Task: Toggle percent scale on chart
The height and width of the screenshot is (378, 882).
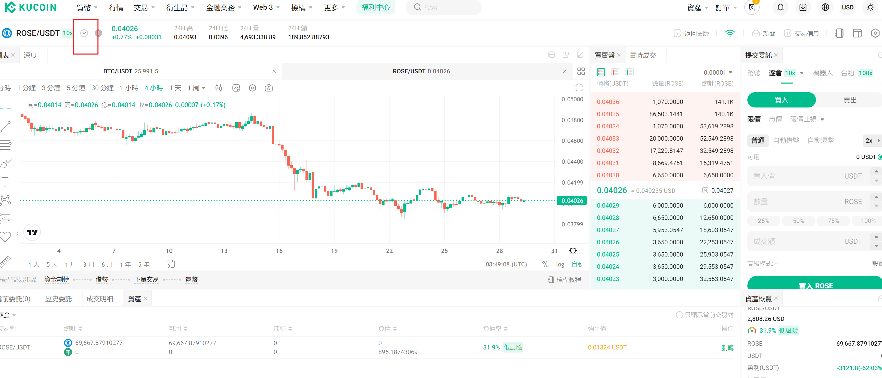Action: tap(545, 264)
